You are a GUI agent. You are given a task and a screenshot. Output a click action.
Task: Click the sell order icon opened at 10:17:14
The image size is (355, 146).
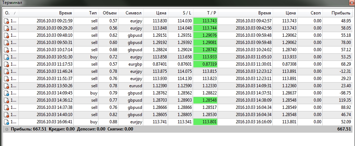(x=6, y=50)
